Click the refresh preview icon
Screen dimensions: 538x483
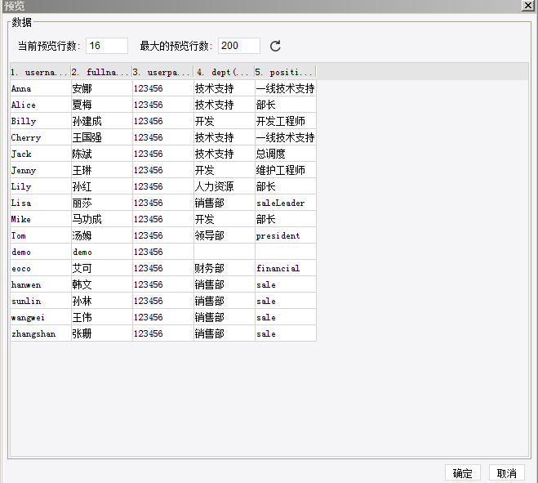click(275, 46)
